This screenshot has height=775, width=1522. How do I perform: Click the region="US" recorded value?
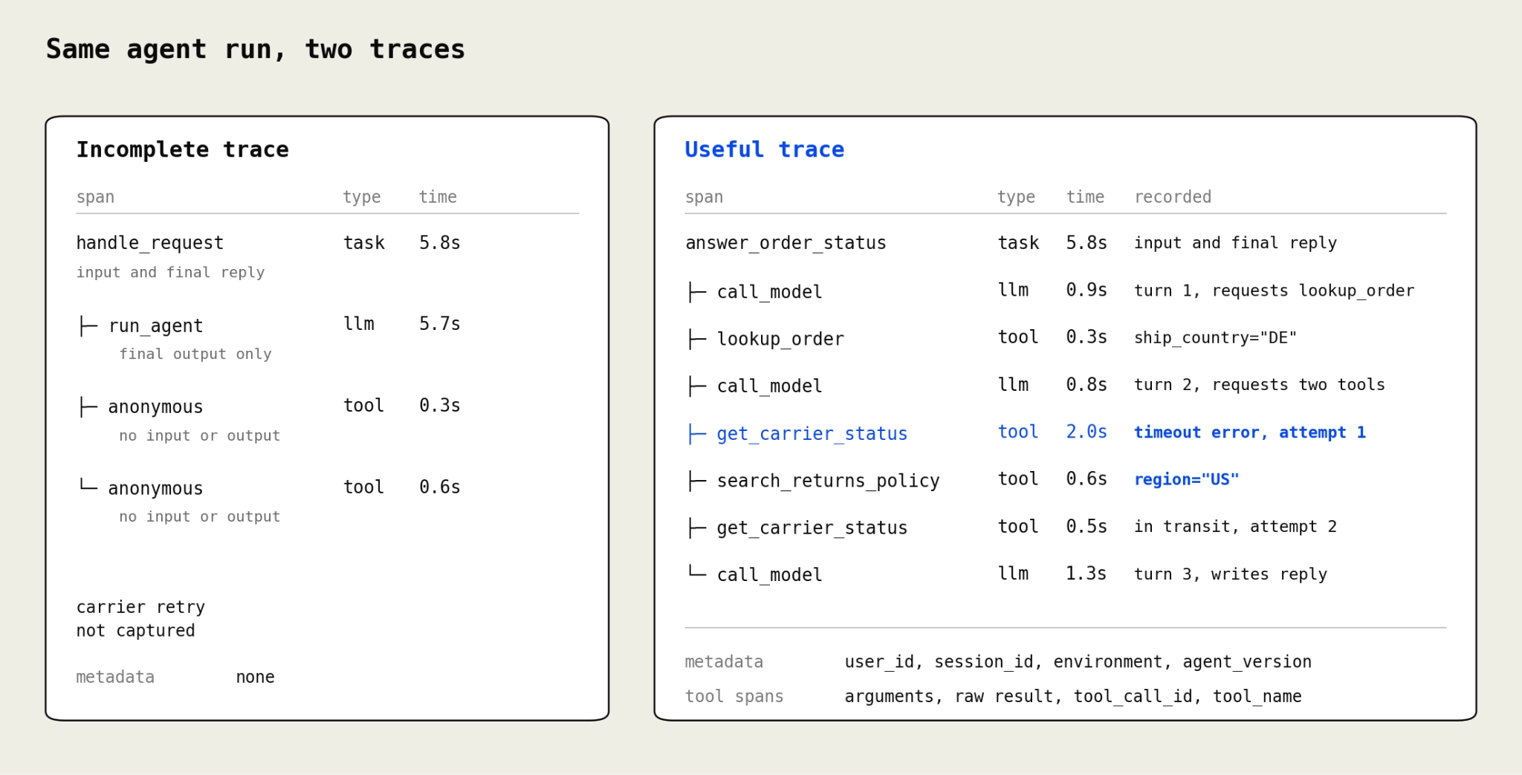click(1187, 479)
